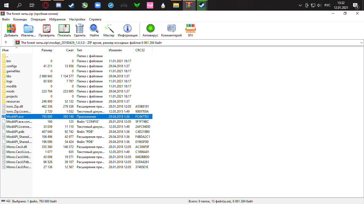Image resolution: width=364 pixels, height=204 pixels.
Task: Open the Файл menu
Action: point(6,19)
